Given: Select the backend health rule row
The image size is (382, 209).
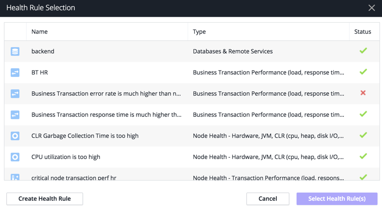Looking at the screenshot, I should (192, 51).
